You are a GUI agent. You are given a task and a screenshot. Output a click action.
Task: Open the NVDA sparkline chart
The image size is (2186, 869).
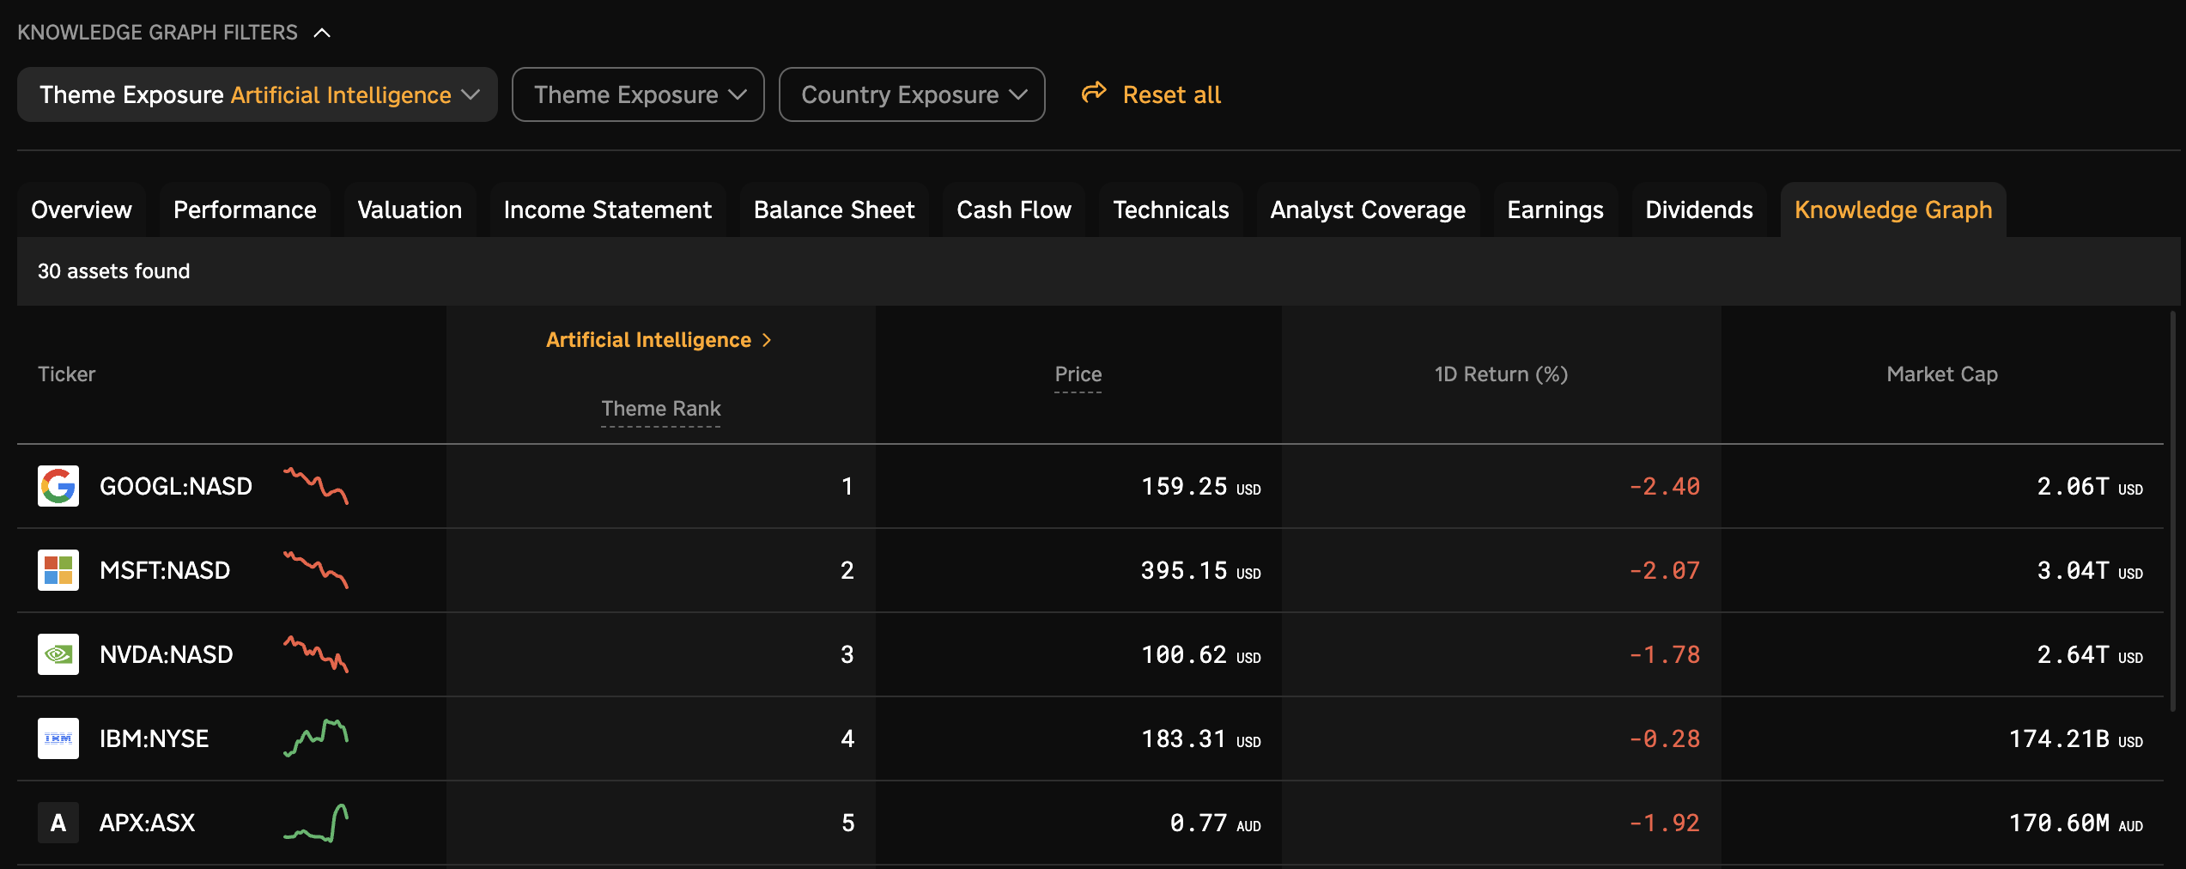[316, 653]
